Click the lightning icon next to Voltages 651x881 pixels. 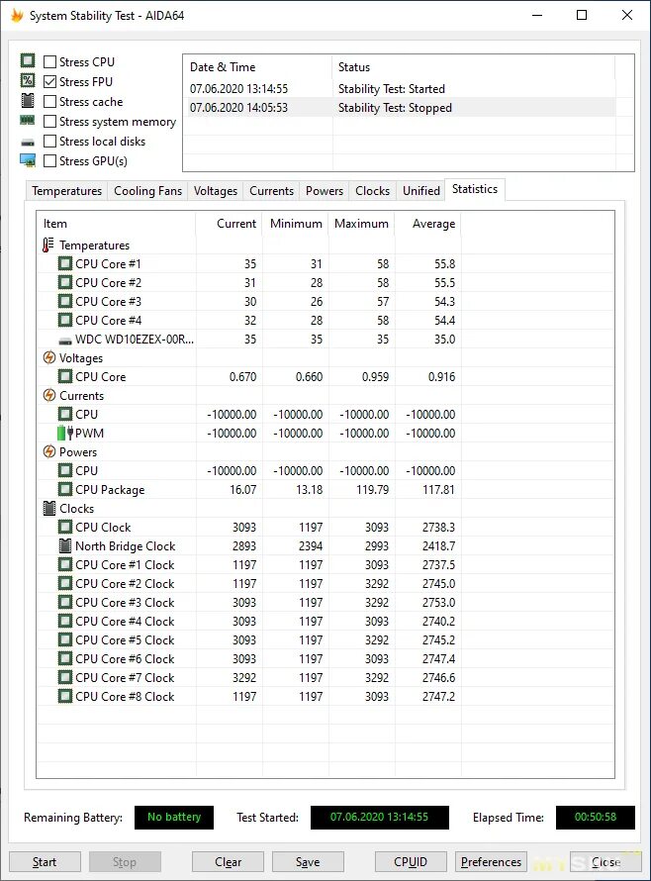pos(49,358)
